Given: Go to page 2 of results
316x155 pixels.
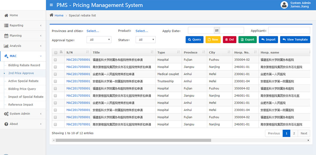Looking at the screenshot, I should [x=294, y=133].
